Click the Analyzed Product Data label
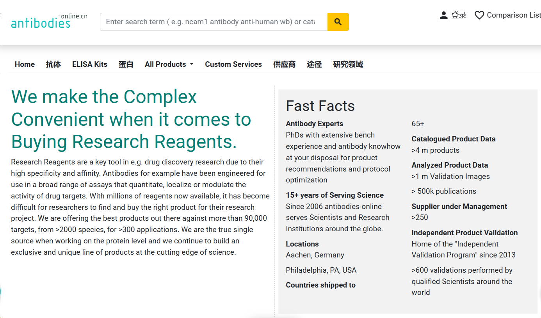The width and height of the screenshot is (541, 318). (450, 165)
